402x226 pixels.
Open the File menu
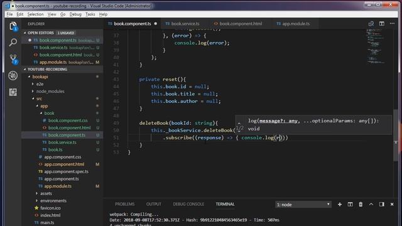[x=9, y=14]
